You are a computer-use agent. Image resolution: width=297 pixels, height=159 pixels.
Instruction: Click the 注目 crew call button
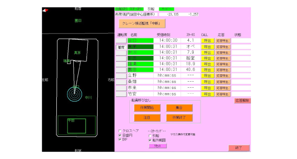click(x=147, y=118)
